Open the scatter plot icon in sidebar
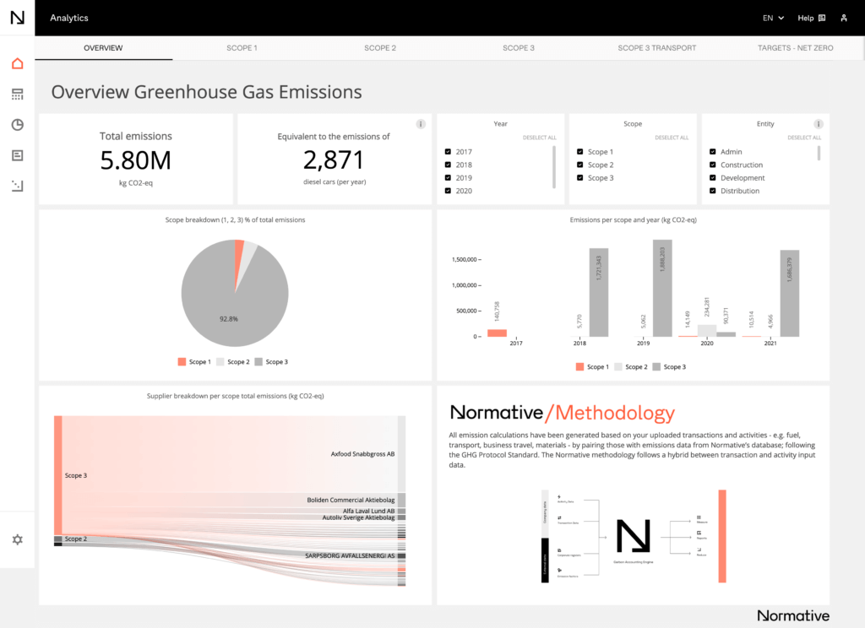This screenshot has height=628, width=865. click(17, 186)
